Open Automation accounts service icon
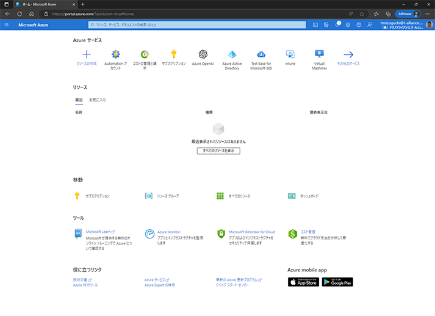This screenshot has height=316, width=435. [x=116, y=54]
